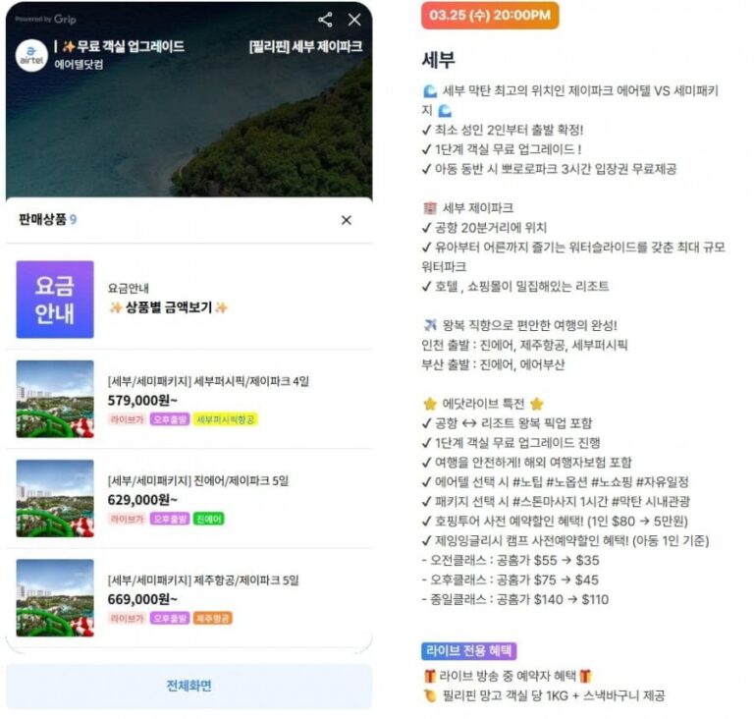This screenshot has height=719, width=754.
Task: Open the 상품별 금액보기 pricing link
Action: (x=168, y=307)
